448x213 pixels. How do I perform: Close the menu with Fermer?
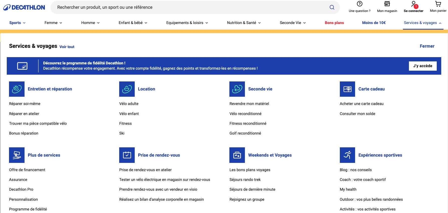[427, 46]
